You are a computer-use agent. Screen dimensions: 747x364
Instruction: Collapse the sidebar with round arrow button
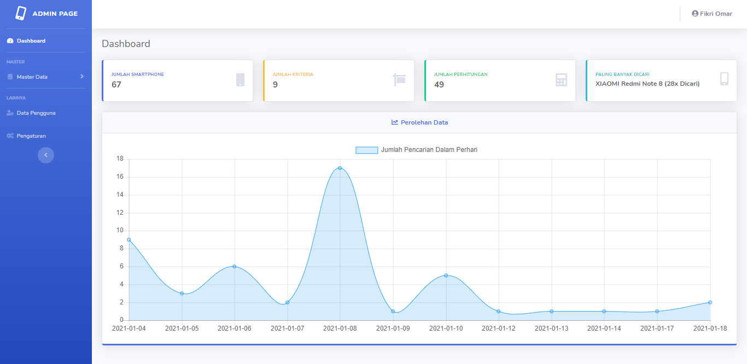(46, 155)
